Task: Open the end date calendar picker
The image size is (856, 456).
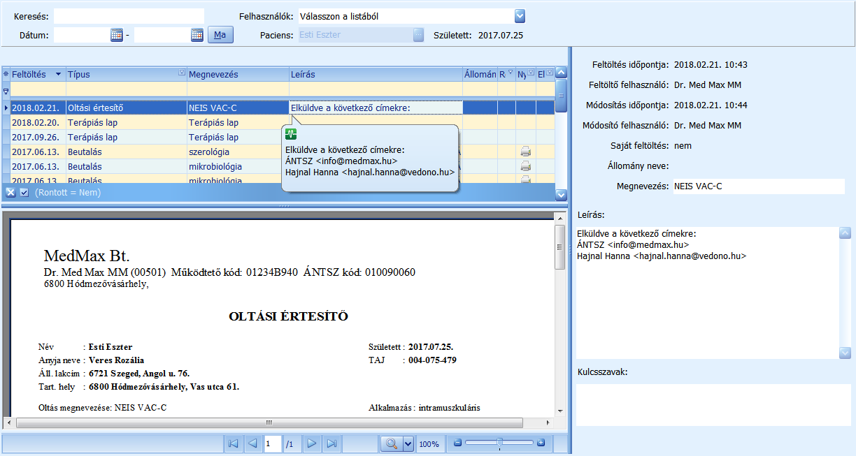Action: point(197,35)
